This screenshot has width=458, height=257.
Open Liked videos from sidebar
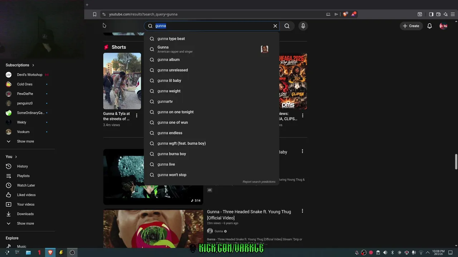tap(27, 195)
